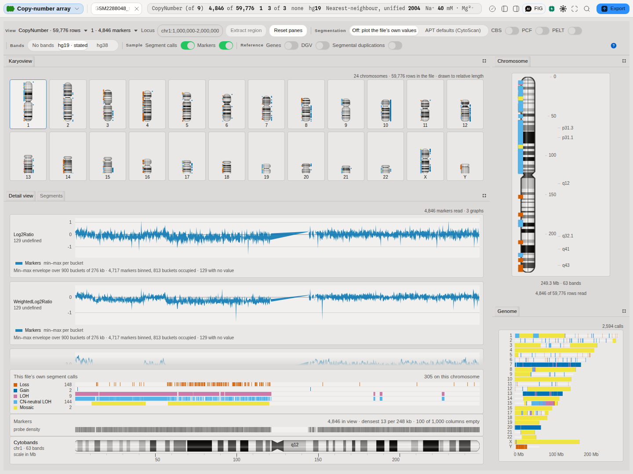
Task: Enable the Segmental duplications toggle
Action: pos(395,46)
